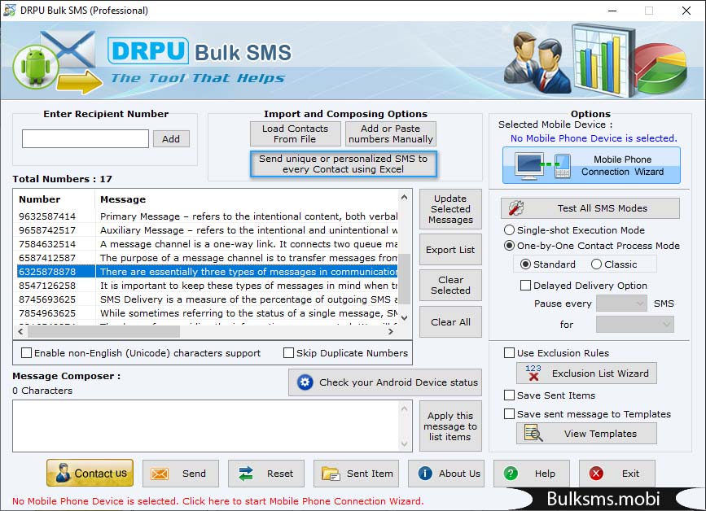Click Load Contacts From File
Viewport: 706px width, 511px height.
[x=295, y=133]
